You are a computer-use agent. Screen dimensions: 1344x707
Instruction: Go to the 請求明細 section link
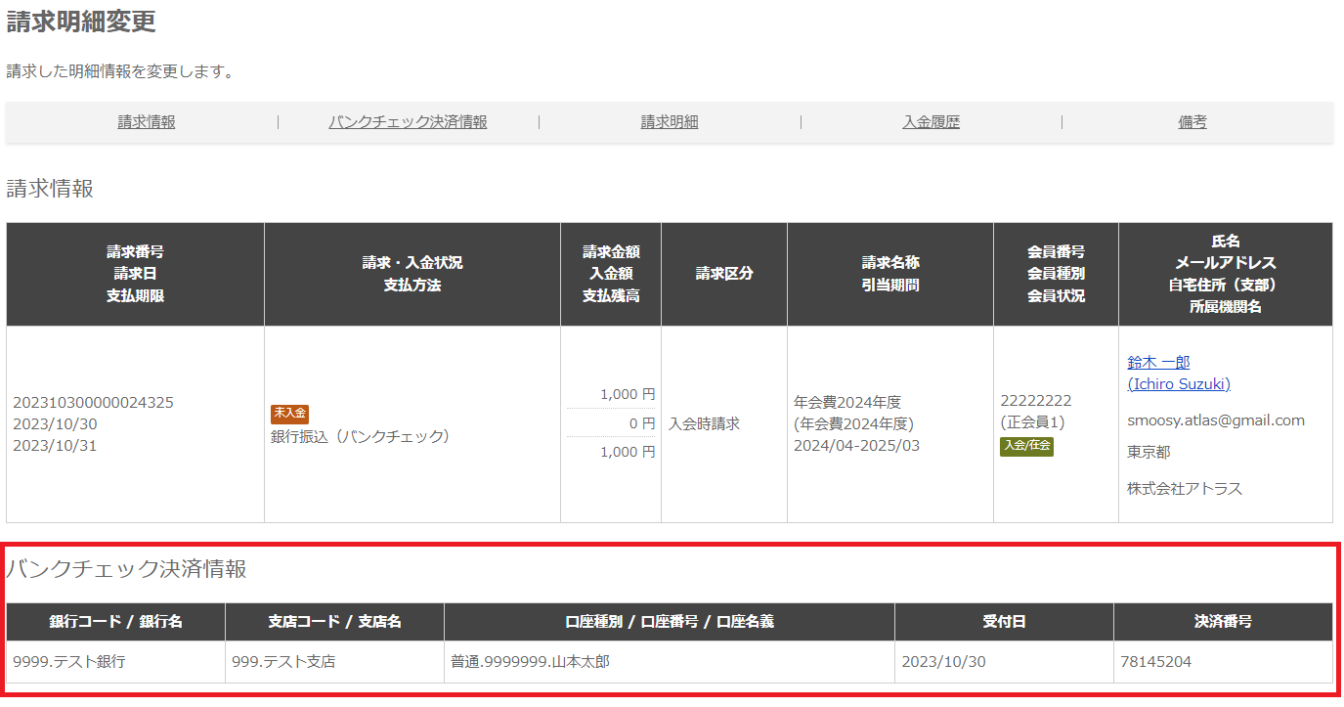670,122
